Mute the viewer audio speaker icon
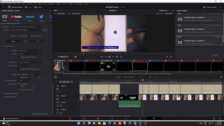 click(x=76, y=57)
